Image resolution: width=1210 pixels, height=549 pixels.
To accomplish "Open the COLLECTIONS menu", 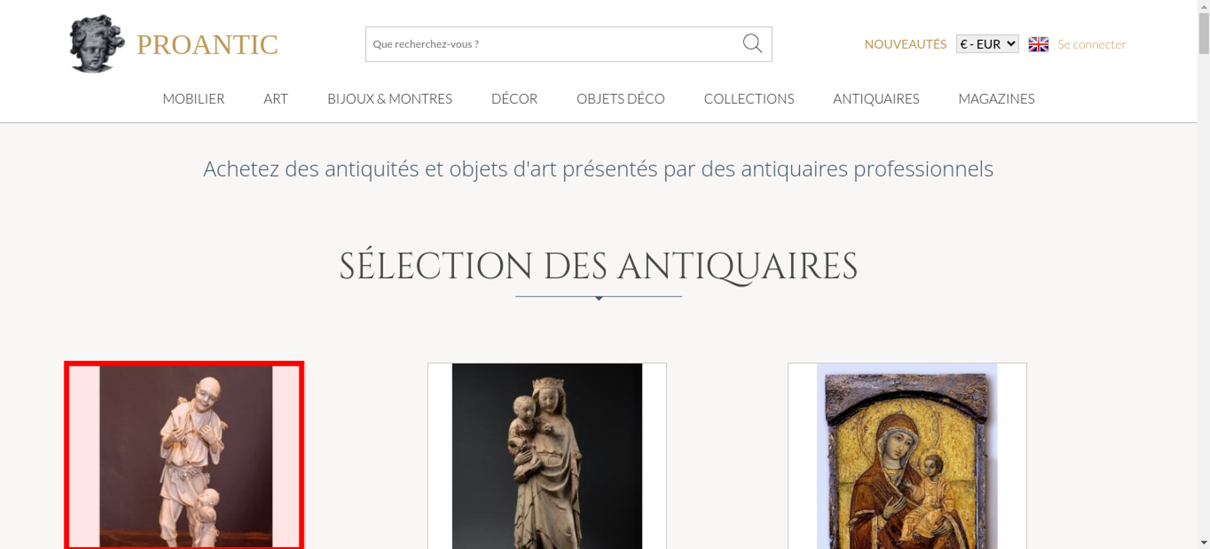I will pyautogui.click(x=749, y=99).
